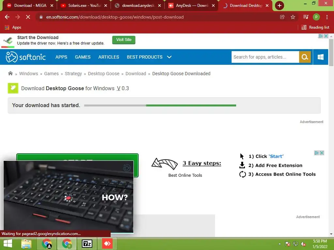334x250 pixels.
Task: Click Visit Site ad button
Action: [x=124, y=40]
